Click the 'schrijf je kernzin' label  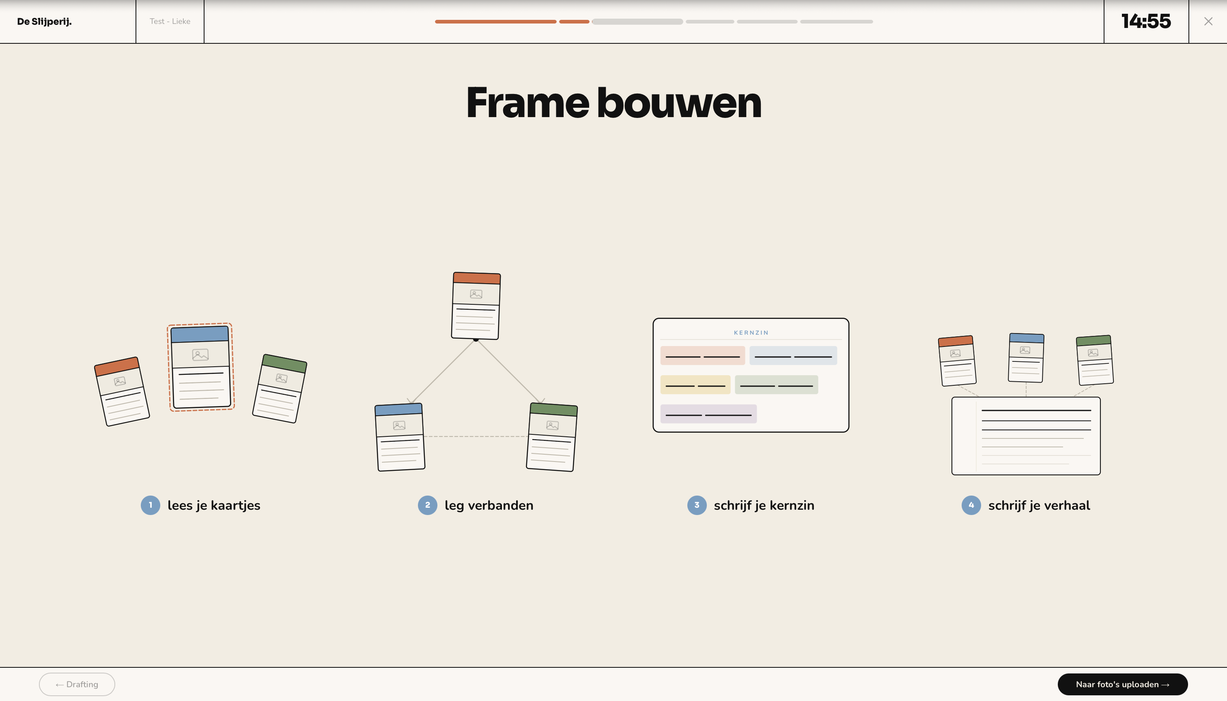pyautogui.click(x=764, y=506)
